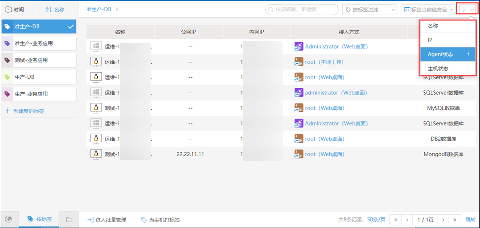Toggle sort by 名称 in the sidebar

(55, 9)
